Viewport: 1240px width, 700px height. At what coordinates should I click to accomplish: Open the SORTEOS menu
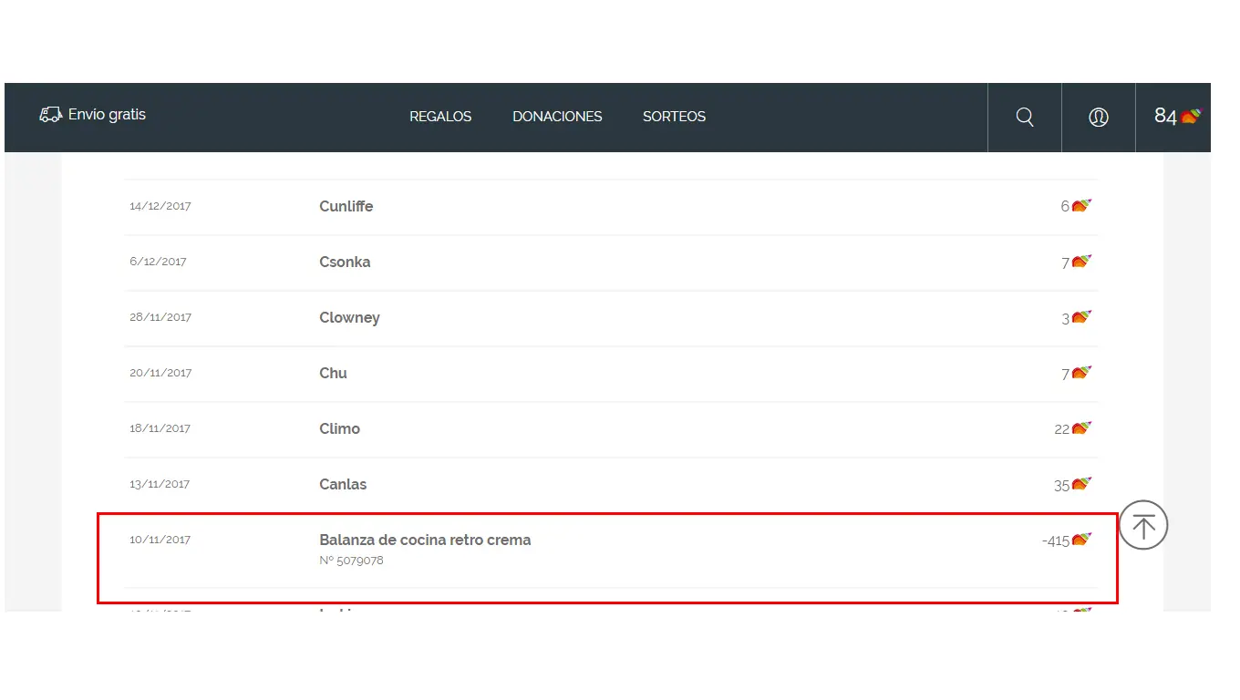[x=674, y=117]
